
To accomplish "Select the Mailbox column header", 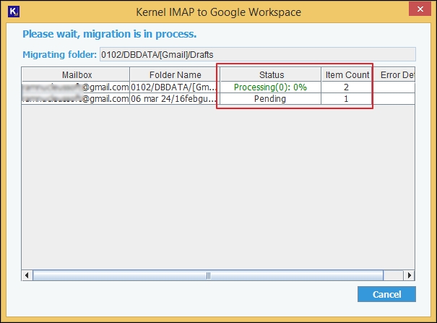I will 76,74.
